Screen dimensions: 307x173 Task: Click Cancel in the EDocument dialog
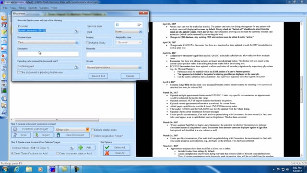[130, 76]
